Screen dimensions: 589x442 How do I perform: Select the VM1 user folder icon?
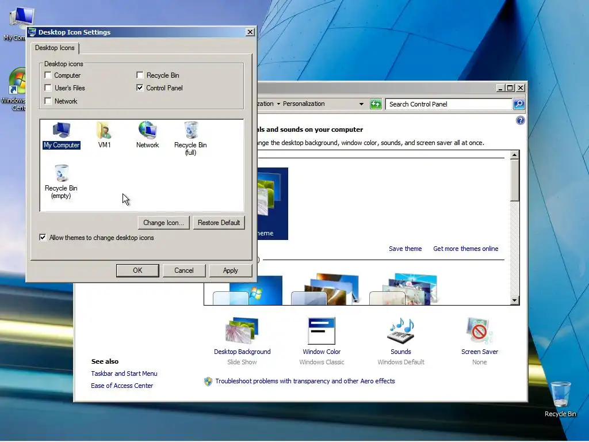click(104, 135)
